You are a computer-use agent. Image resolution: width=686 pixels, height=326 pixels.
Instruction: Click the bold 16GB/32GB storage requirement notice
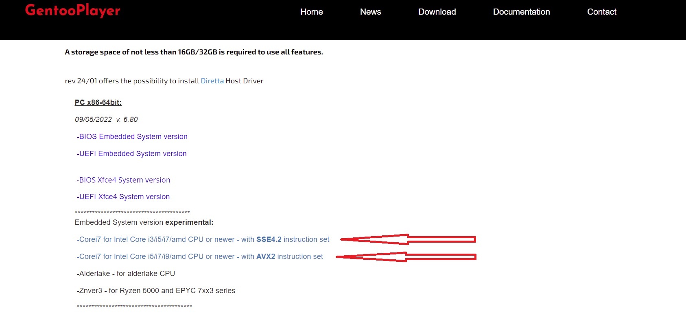pyautogui.click(x=194, y=52)
